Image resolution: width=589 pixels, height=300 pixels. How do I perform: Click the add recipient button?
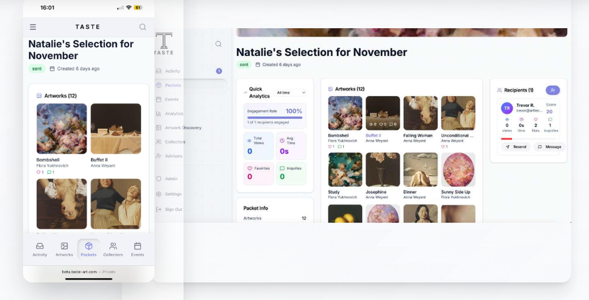pos(552,90)
